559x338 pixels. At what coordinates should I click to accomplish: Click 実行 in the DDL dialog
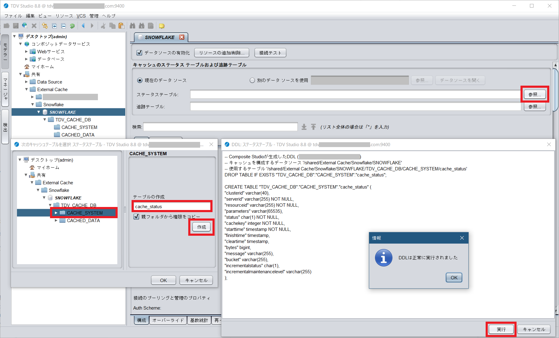tap(501, 329)
